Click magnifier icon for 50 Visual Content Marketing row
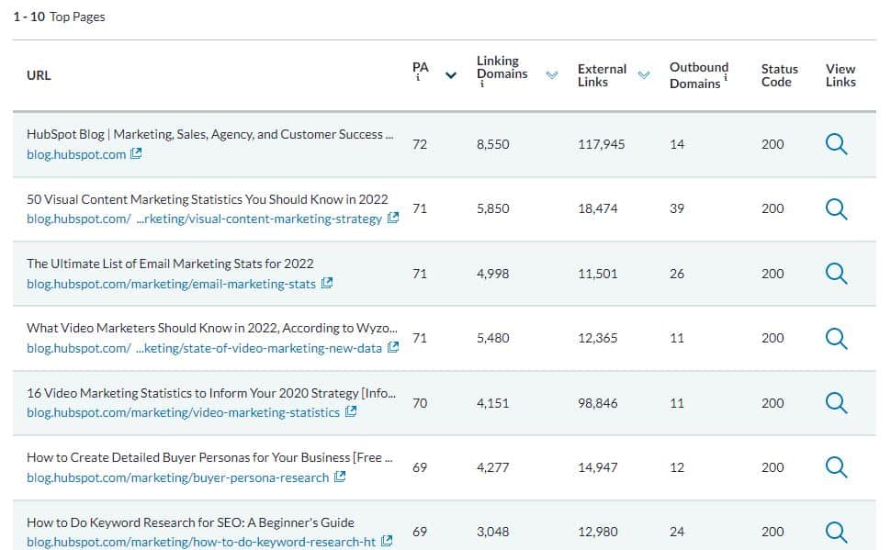Screen dimensions: 891x550 tap(836, 209)
